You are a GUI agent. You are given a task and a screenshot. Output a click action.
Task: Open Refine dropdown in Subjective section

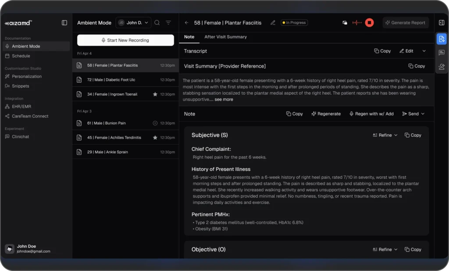point(385,135)
